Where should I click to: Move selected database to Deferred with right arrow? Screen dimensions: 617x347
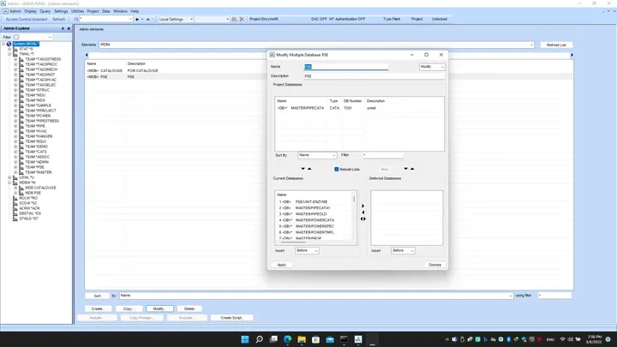click(362, 206)
